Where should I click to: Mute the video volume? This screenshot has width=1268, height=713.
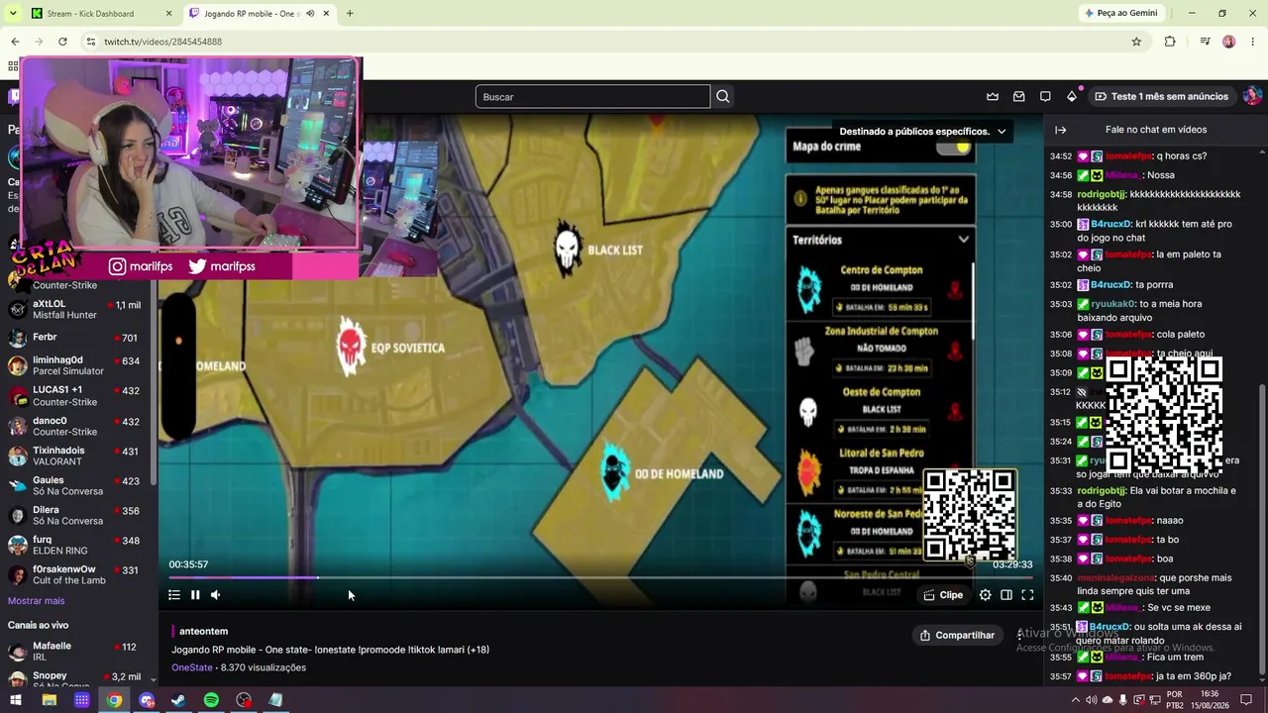click(x=216, y=595)
